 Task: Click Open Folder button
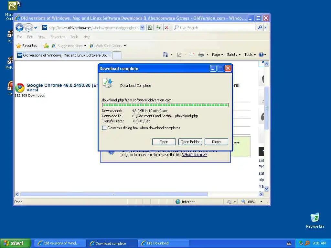(190, 142)
